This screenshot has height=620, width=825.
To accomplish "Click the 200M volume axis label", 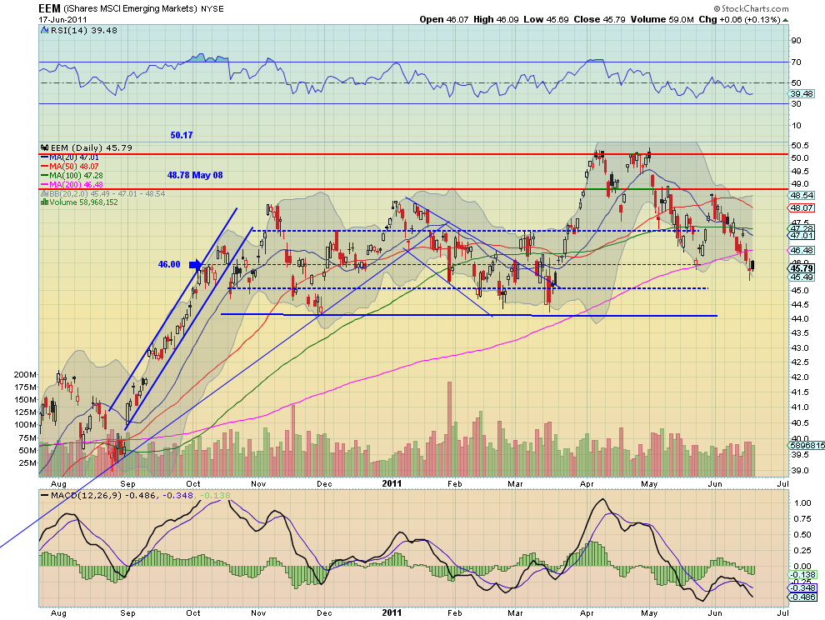I will (25, 375).
